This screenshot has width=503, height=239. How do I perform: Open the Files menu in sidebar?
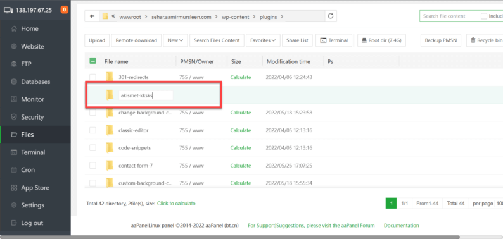pos(35,135)
